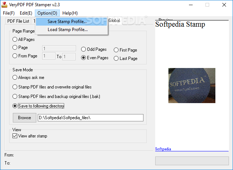The width and height of the screenshot is (233, 170).
Task: Click the empty progress bar below preview
Action: [x=192, y=161]
